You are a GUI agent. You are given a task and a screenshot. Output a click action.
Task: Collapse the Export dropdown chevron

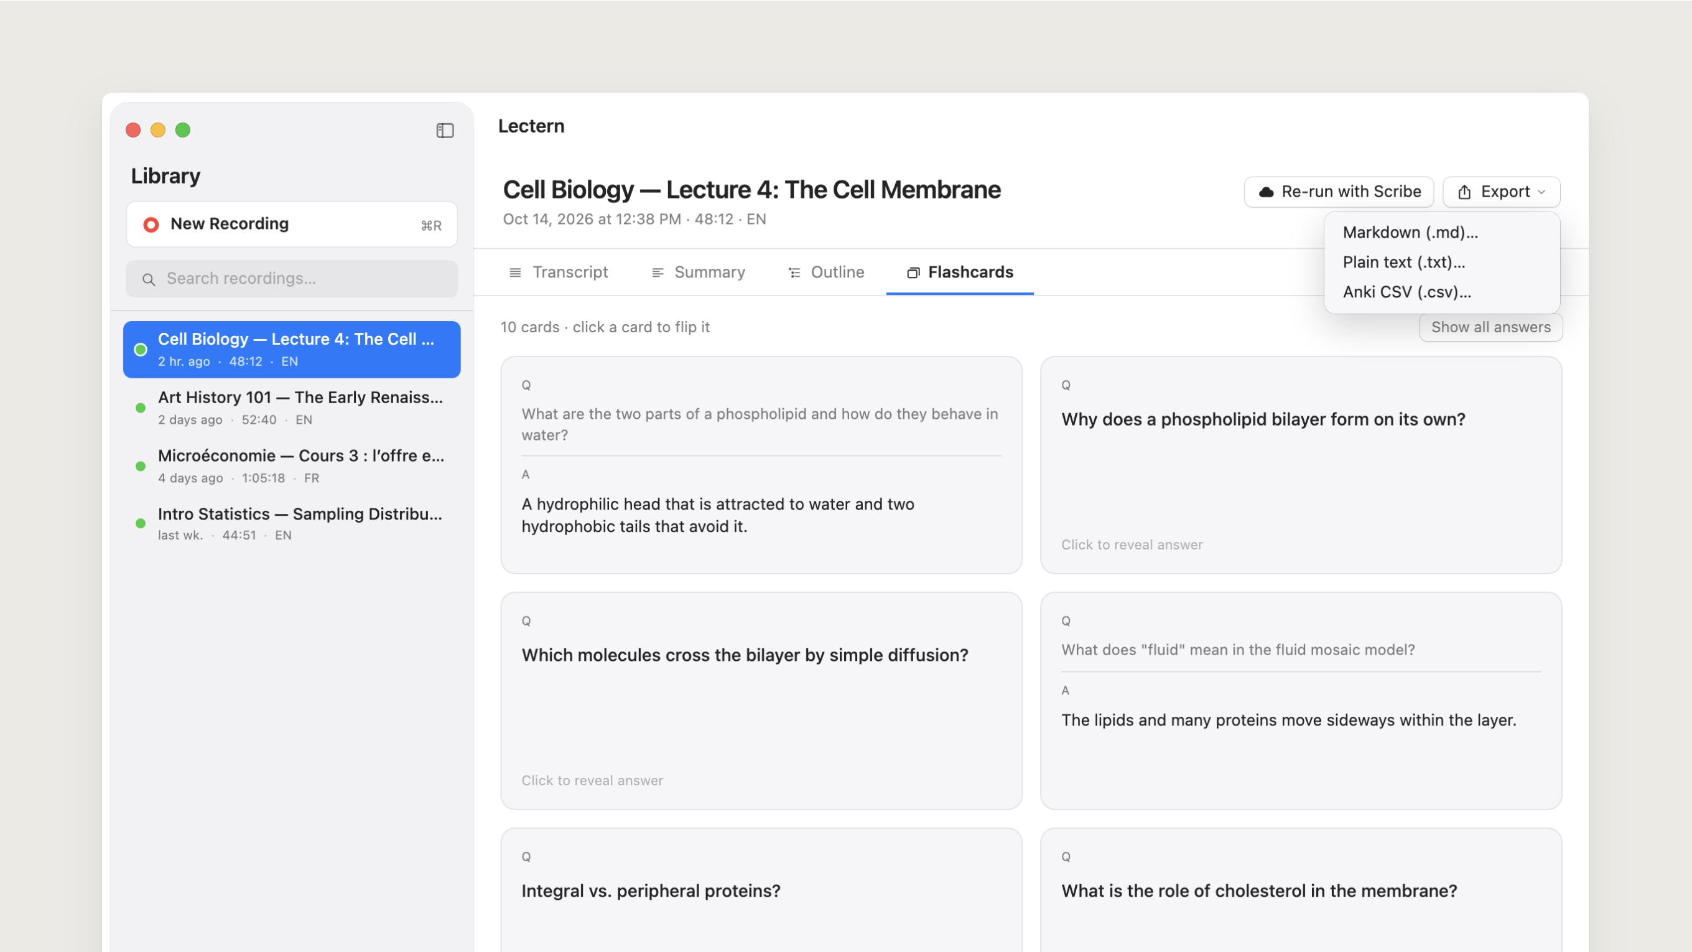click(1541, 192)
